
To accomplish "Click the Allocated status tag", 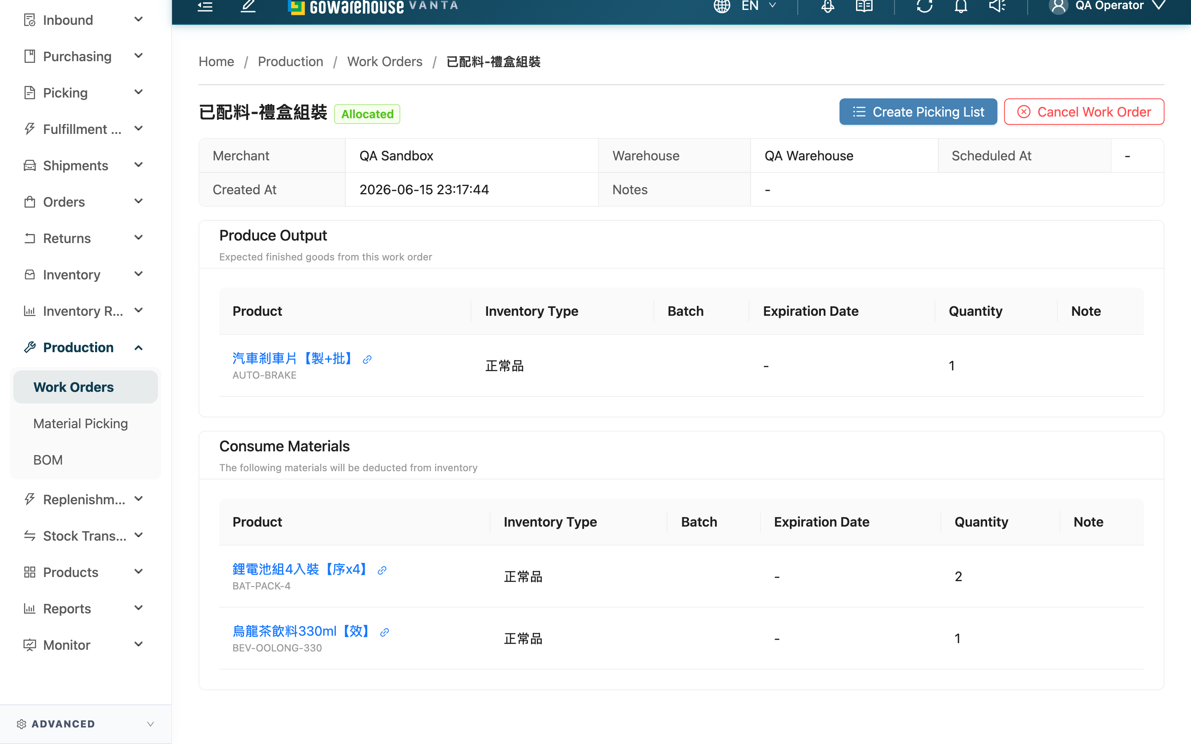I will coord(367,114).
